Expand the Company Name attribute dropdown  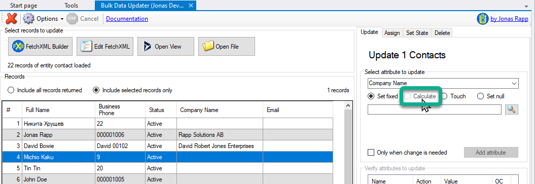[514, 83]
